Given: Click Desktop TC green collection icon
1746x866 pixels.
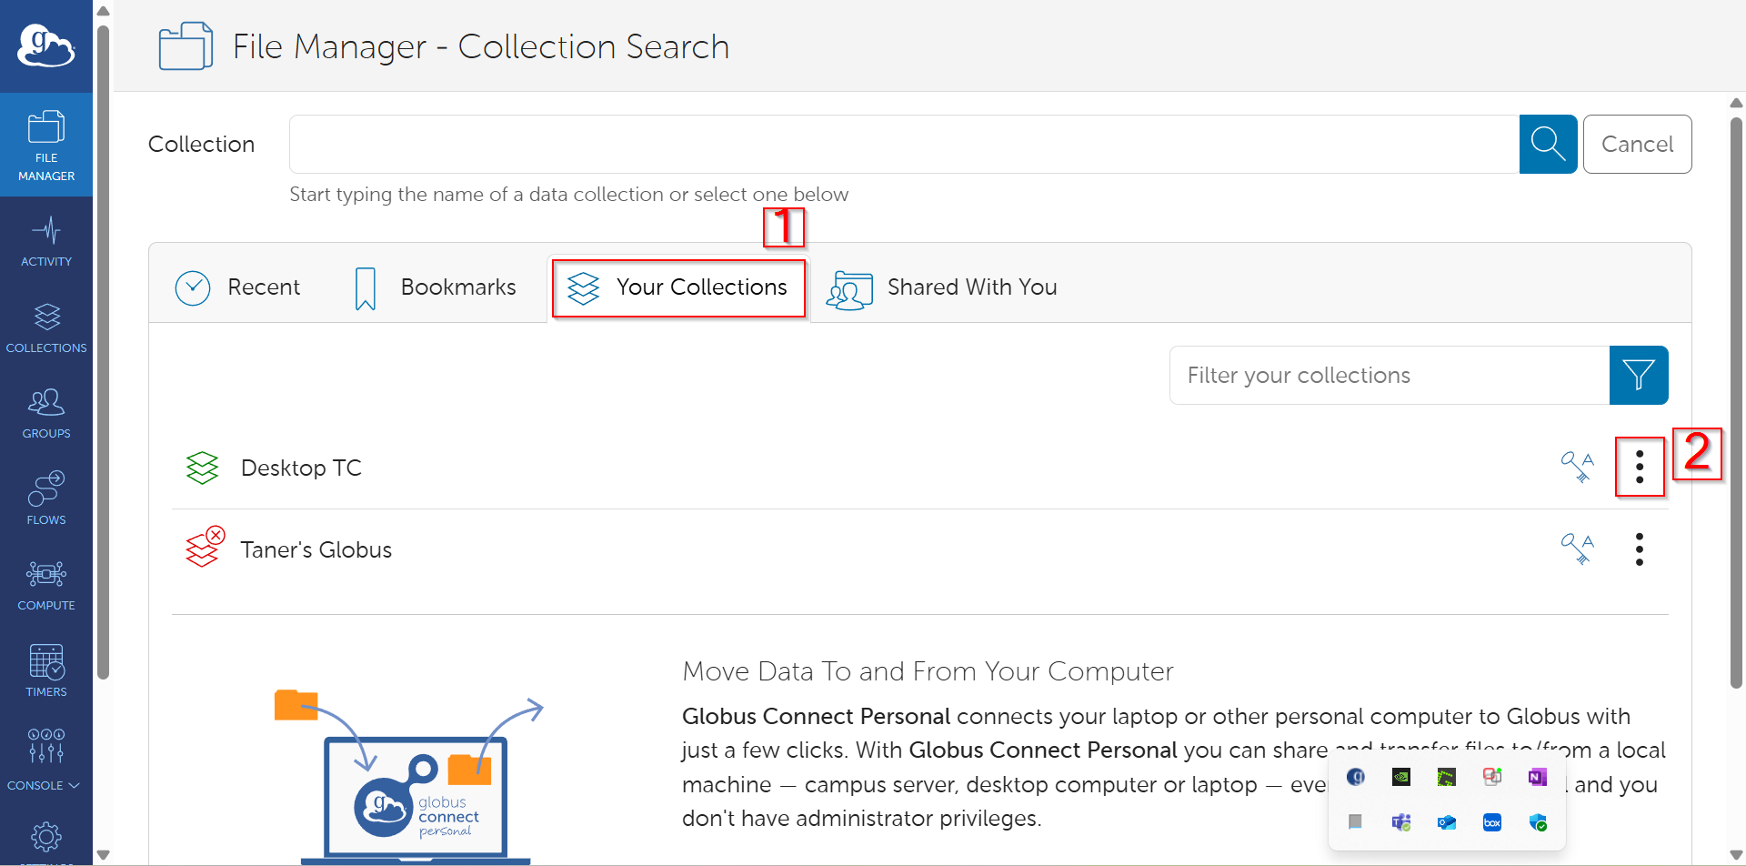Looking at the screenshot, I should click(202, 468).
